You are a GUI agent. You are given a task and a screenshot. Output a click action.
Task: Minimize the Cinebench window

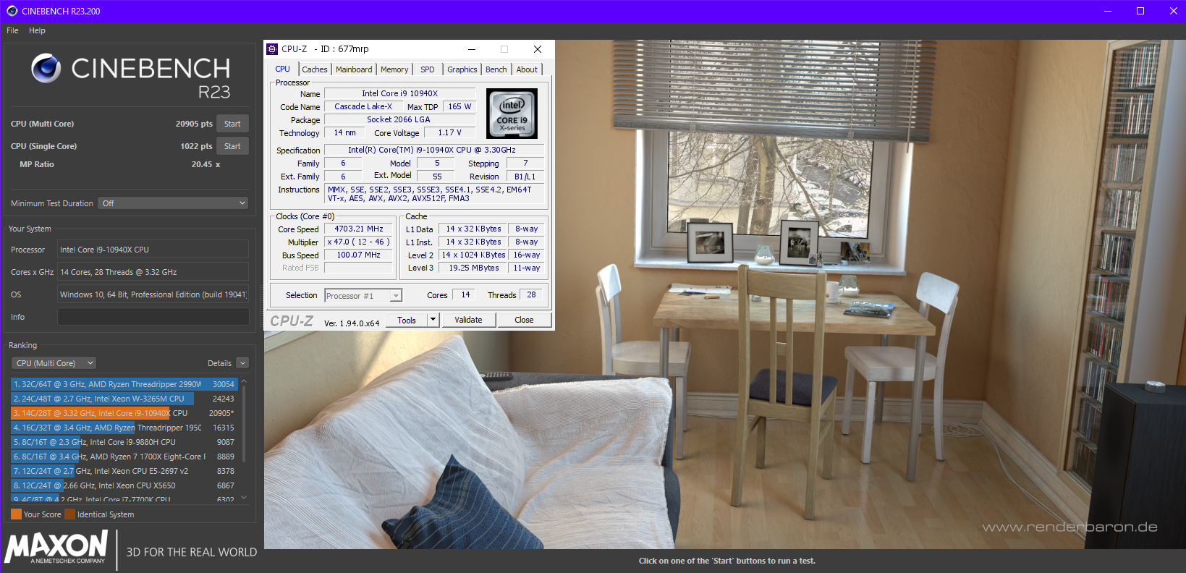(1107, 11)
